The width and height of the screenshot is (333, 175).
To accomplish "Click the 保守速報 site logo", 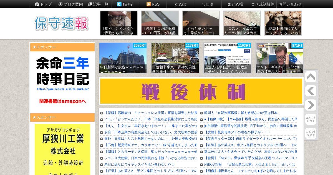I will [61, 23].
